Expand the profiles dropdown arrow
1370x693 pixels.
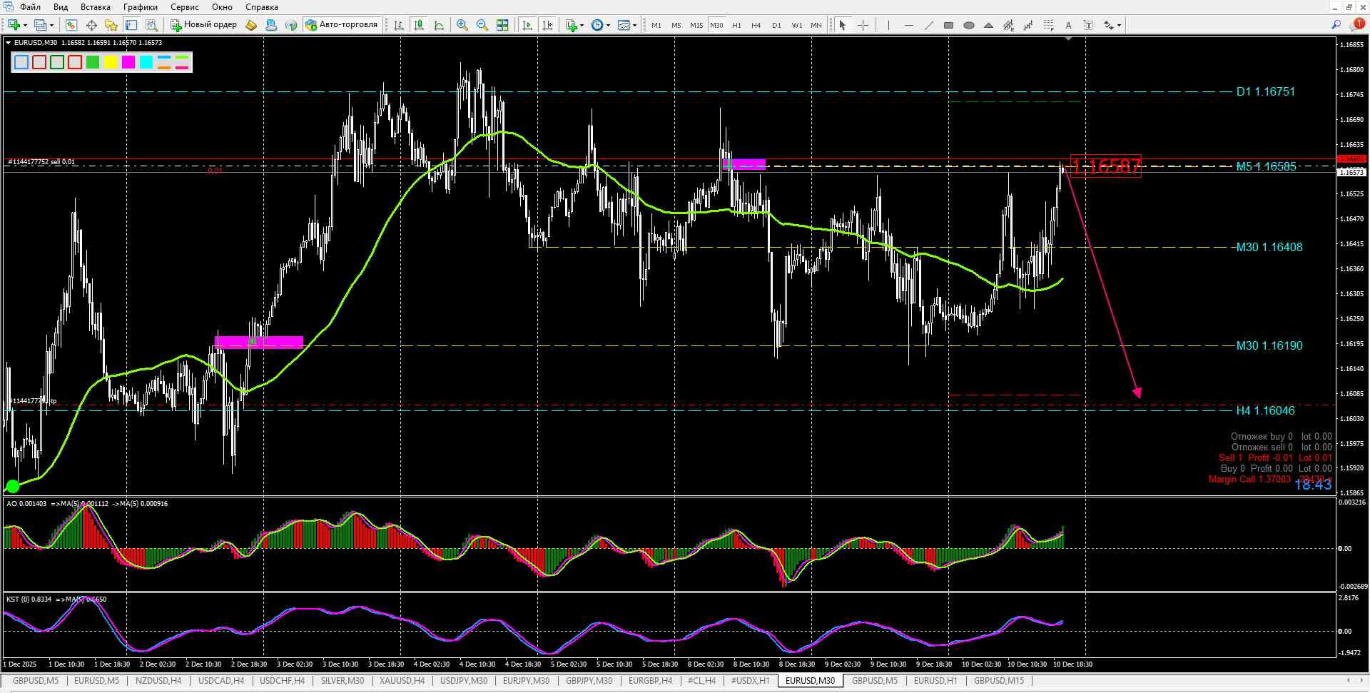[x=52, y=25]
